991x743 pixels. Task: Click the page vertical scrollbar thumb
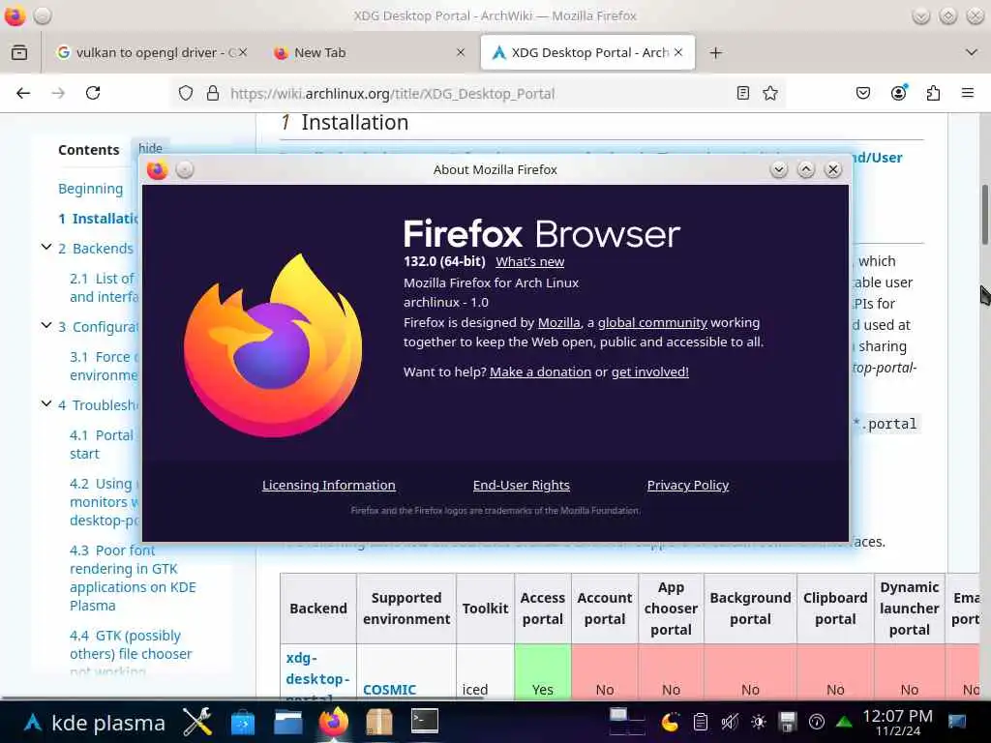point(984,214)
